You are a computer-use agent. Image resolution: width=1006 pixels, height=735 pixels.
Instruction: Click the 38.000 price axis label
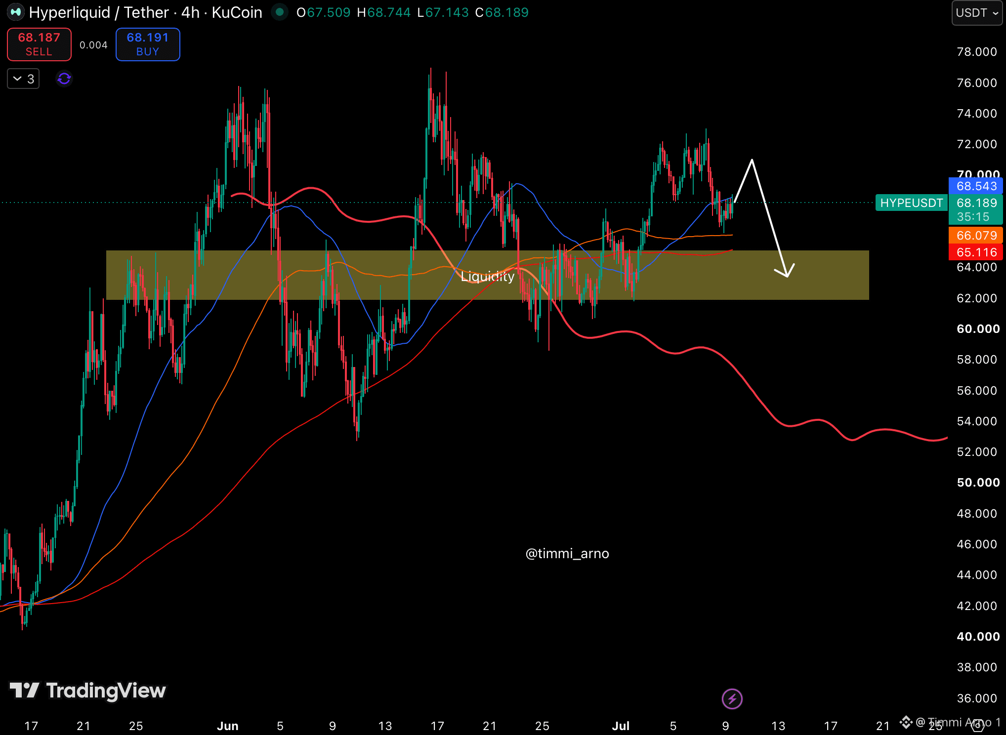pos(977,667)
